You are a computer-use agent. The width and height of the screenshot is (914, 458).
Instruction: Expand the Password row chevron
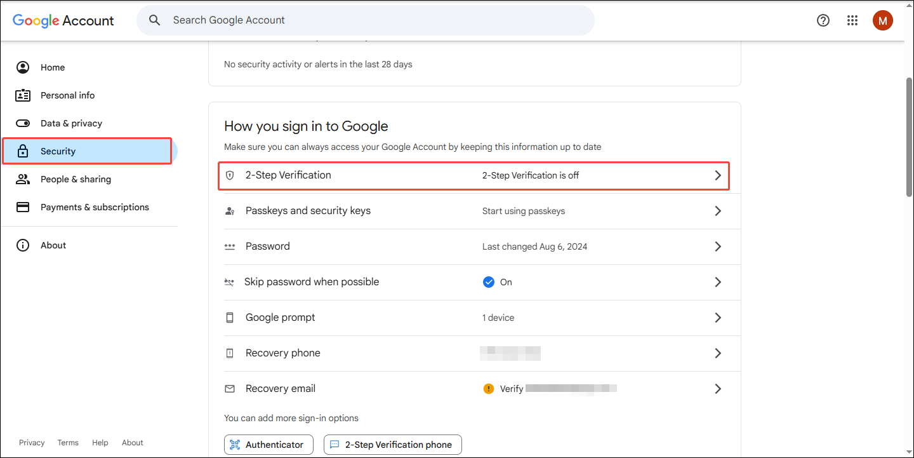coord(718,246)
